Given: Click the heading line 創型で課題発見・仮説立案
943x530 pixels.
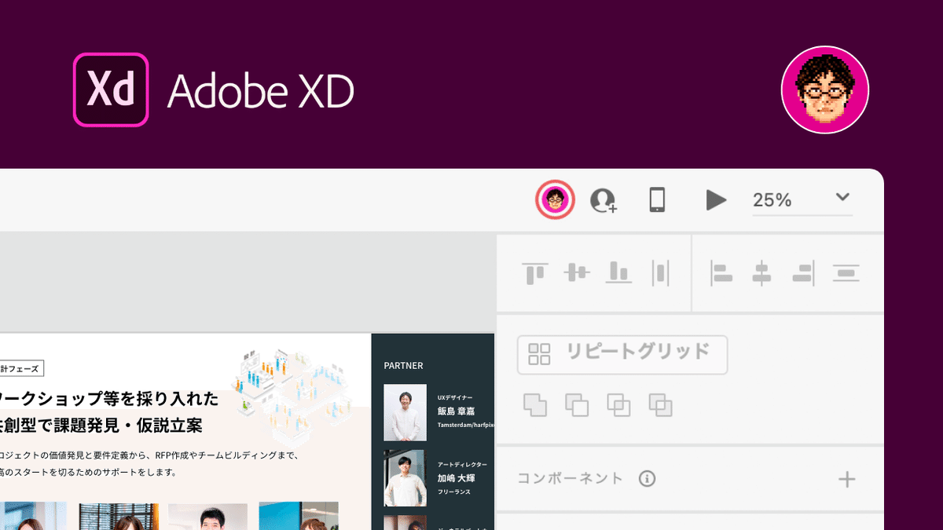Looking at the screenshot, I should point(101,426).
